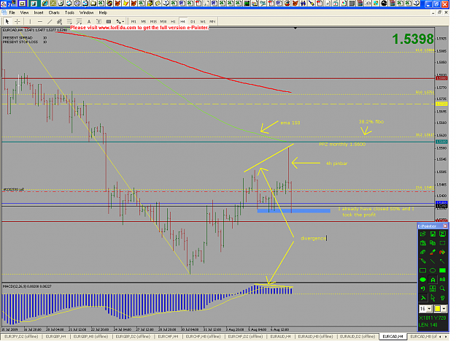
Task: Switch chart to W1 timeframe
Action: pyautogui.click(x=203, y=21)
